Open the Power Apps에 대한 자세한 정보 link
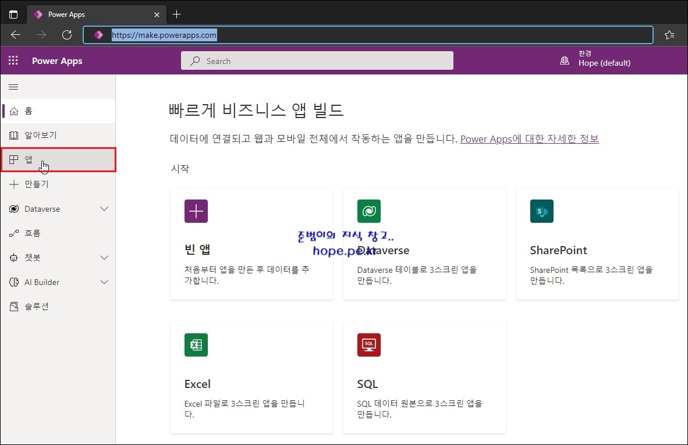This screenshot has height=445, width=688. 530,139
